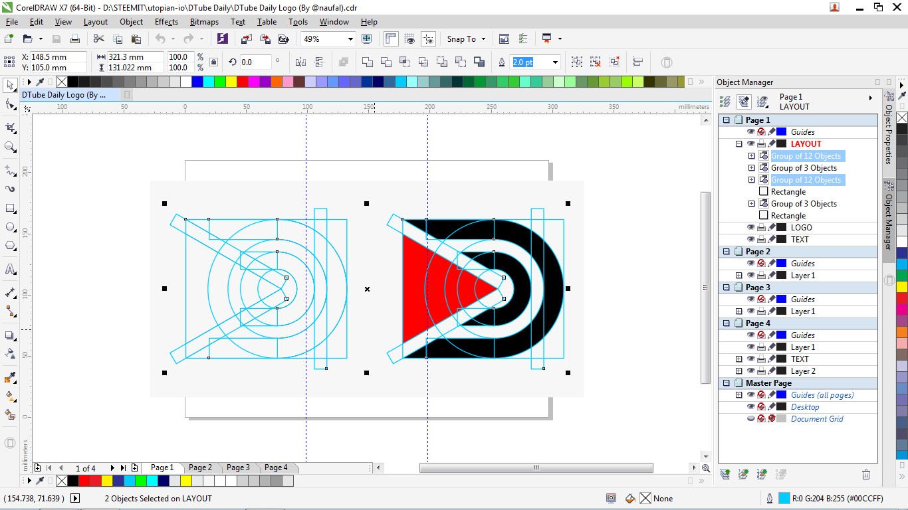Toggle visibility of Page 1 TEXT layer
The image size is (908, 510).
coord(751,240)
